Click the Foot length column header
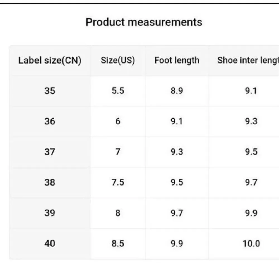This screenshot has width=279, height=279. 177,60
